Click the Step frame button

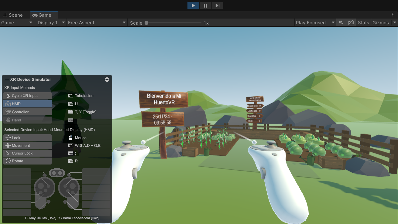click(x=218, y=5)
